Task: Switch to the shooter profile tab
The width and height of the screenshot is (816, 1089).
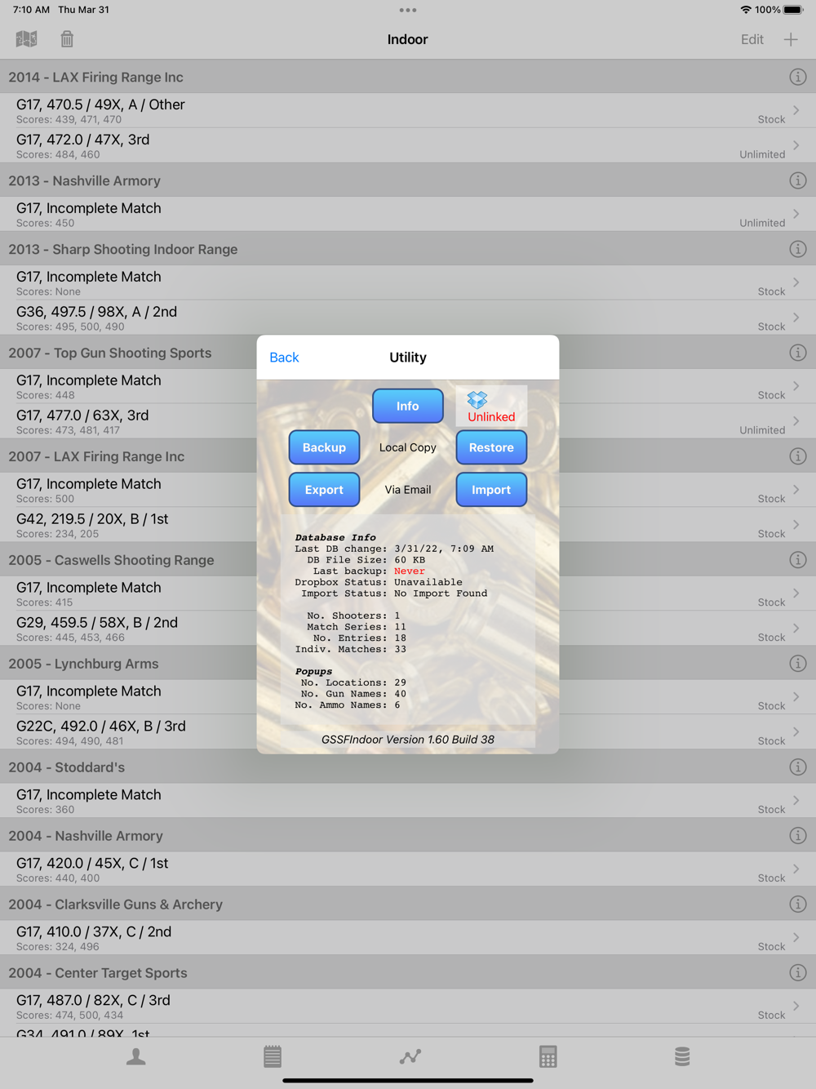Action: coord(136,1057)
